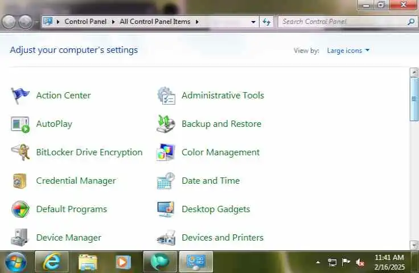Open the Devices and Printers icon
The height and width of the screenshot is (273, 419).
pyautogui.click(x=166, y=238)
